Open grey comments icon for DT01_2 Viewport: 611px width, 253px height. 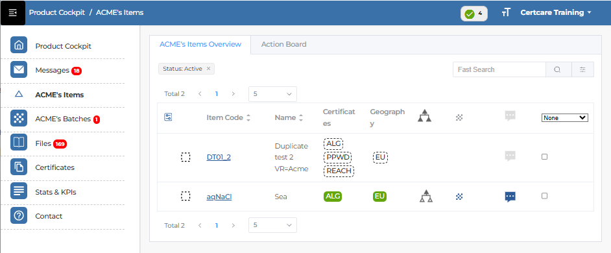[510, 156]
